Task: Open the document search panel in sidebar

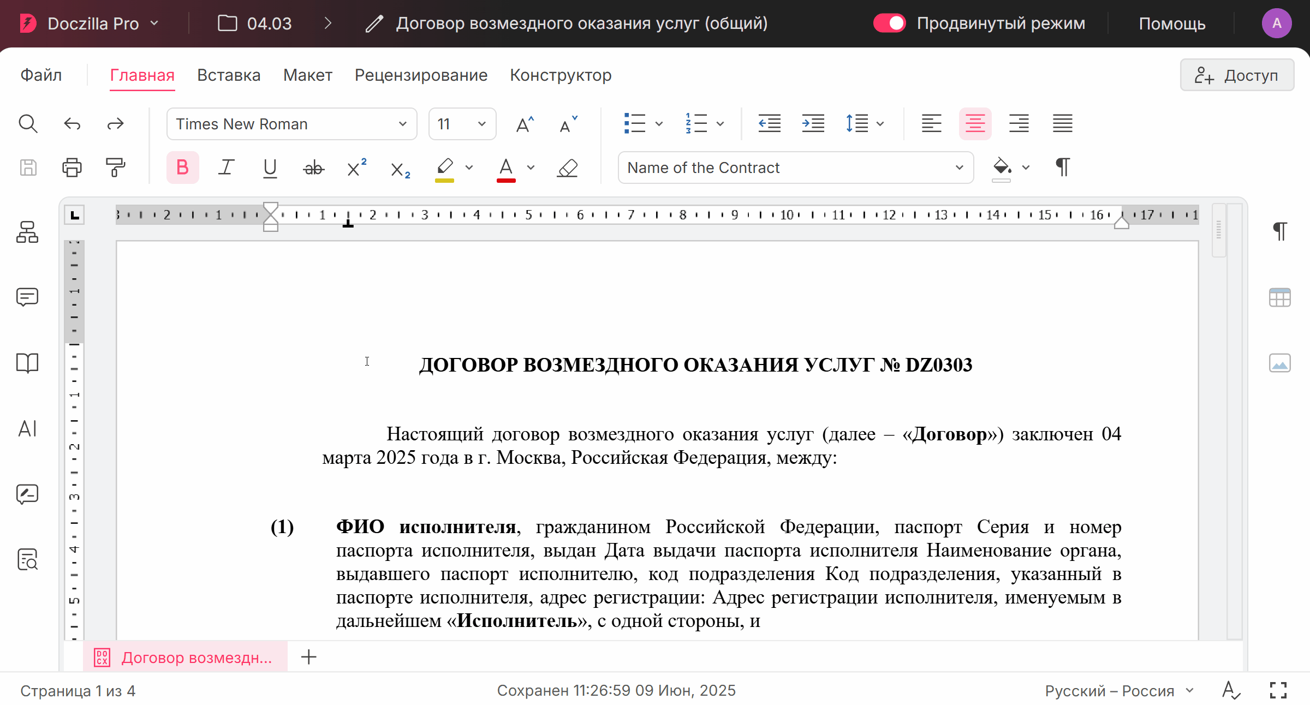Action: pos(27,559)
